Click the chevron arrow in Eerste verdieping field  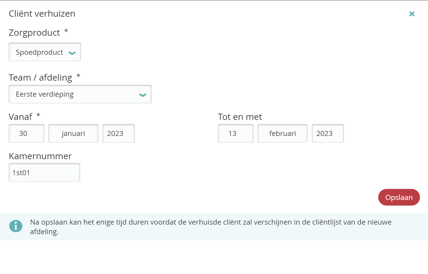[143, 95]
